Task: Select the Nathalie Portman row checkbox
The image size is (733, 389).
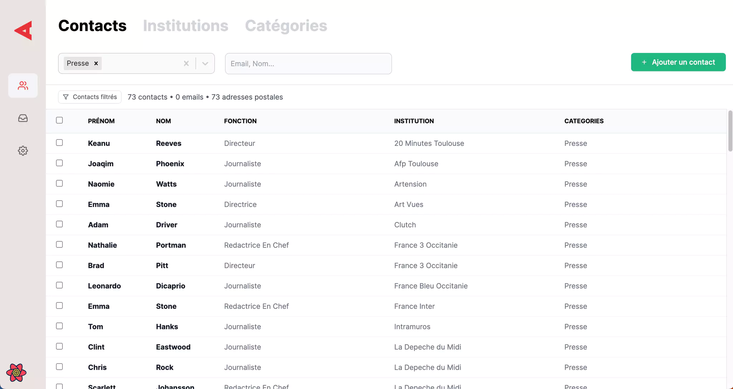Action: 59,245
